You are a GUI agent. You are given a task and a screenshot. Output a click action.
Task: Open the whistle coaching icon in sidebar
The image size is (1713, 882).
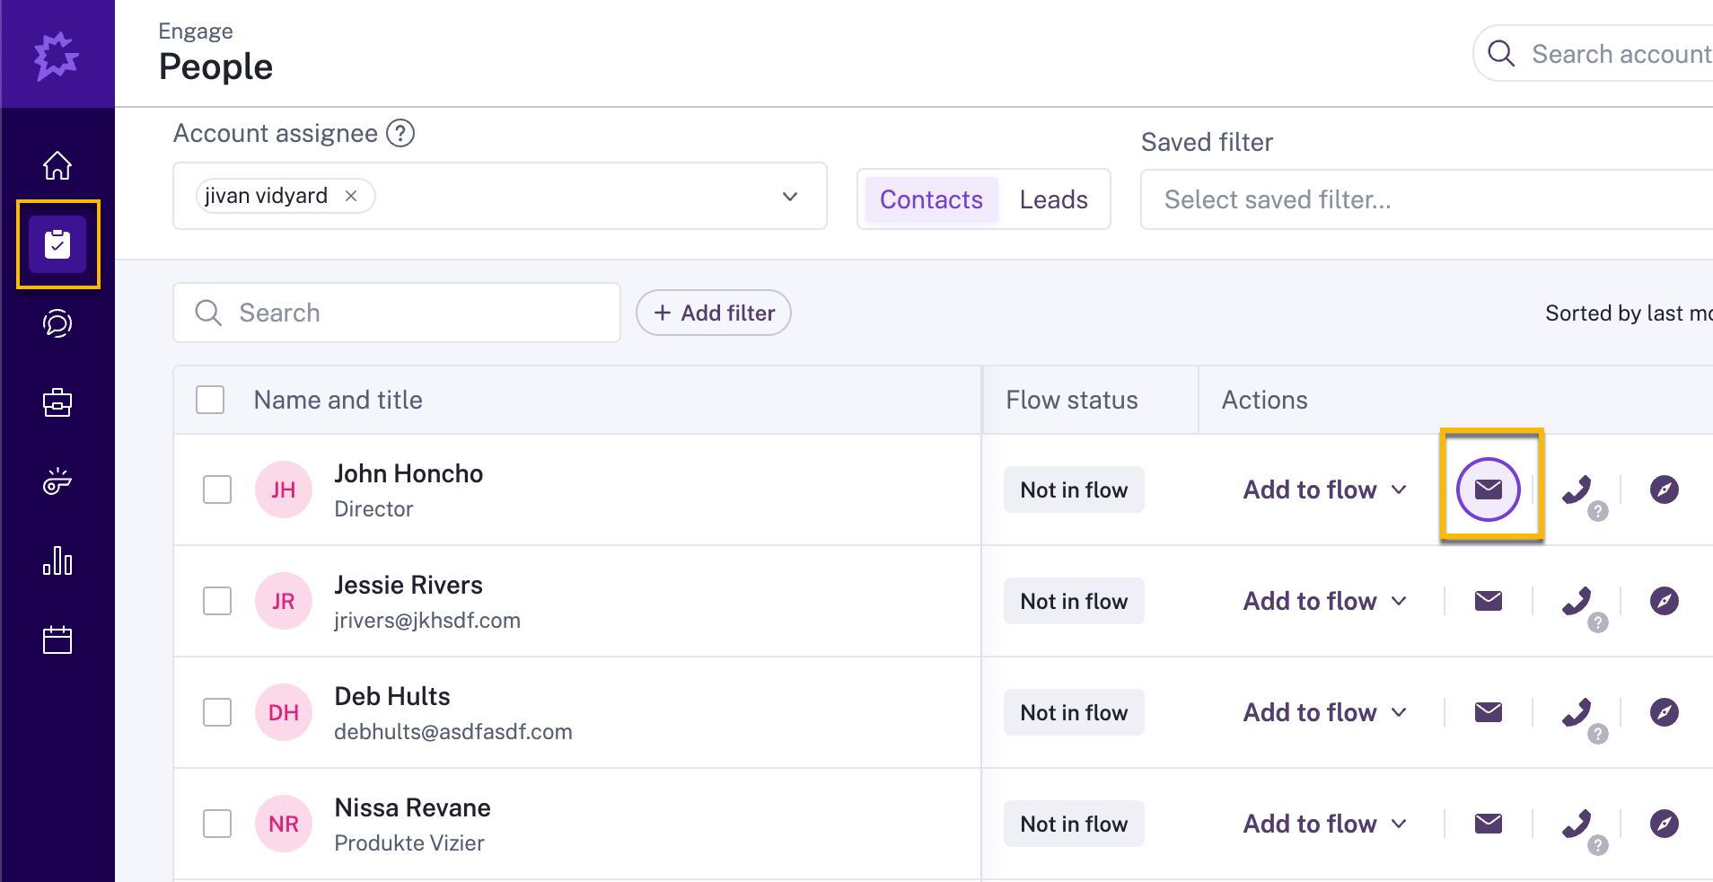57,481
